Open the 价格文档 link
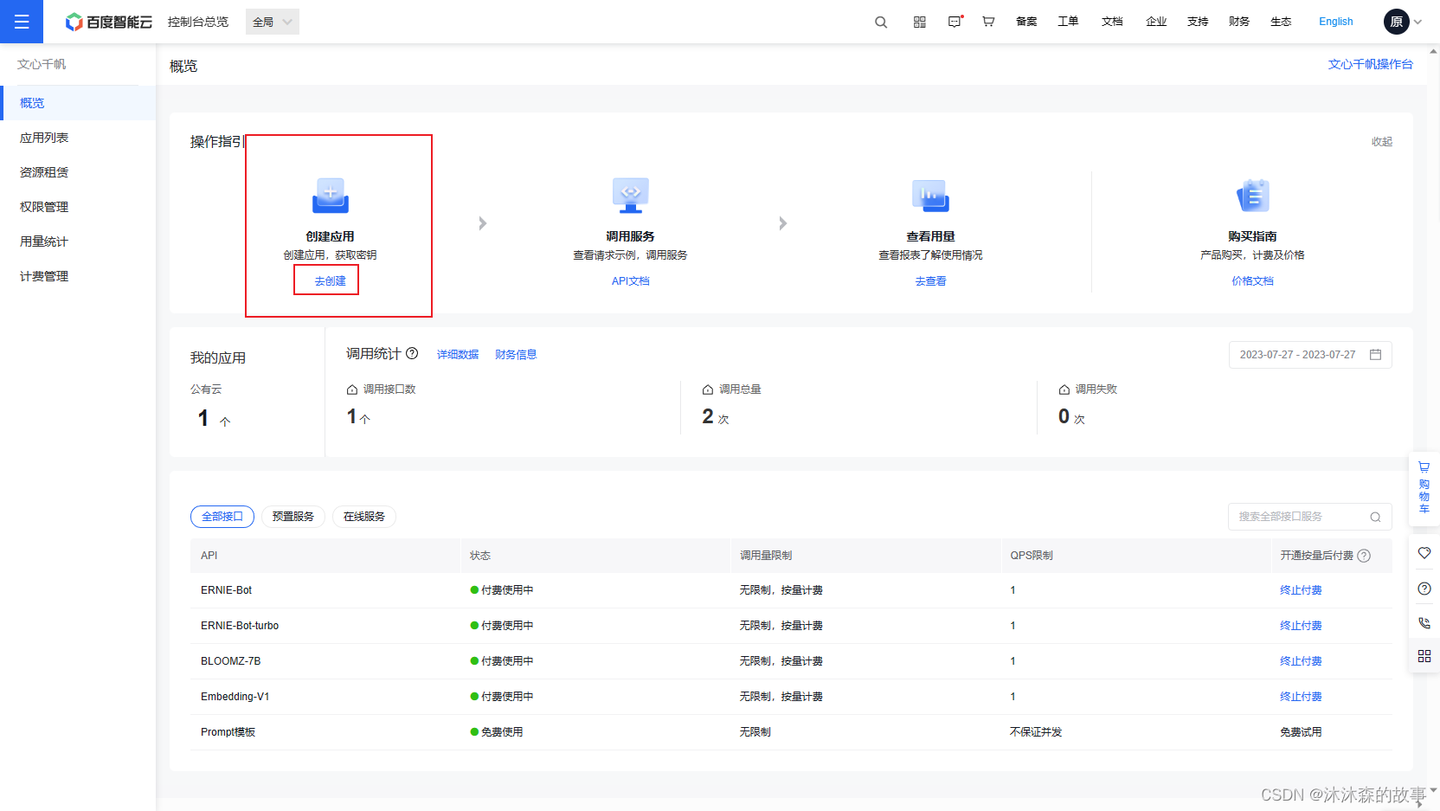 point(1252,281)
